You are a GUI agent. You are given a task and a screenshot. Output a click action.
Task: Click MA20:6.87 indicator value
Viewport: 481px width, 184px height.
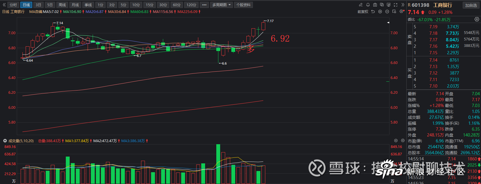pos(94,11)
